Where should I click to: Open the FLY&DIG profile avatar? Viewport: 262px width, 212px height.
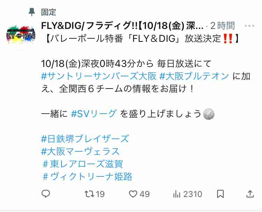click(x=21, y=35)
